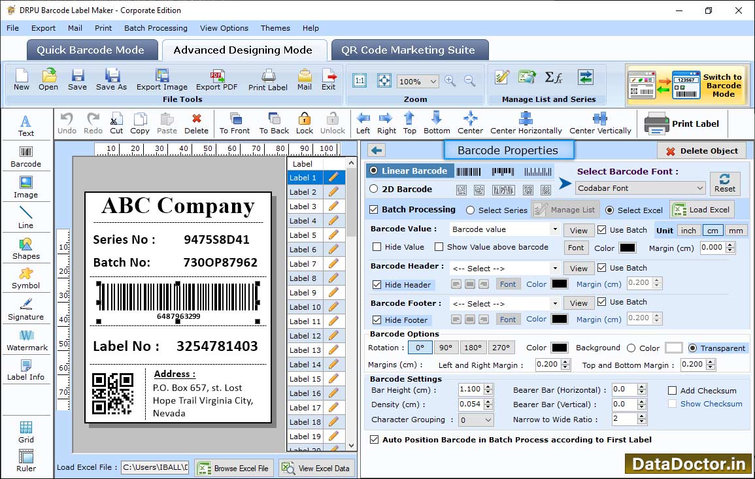Open Label Info from sidebar
755x479 pixels.
[26, 371]
